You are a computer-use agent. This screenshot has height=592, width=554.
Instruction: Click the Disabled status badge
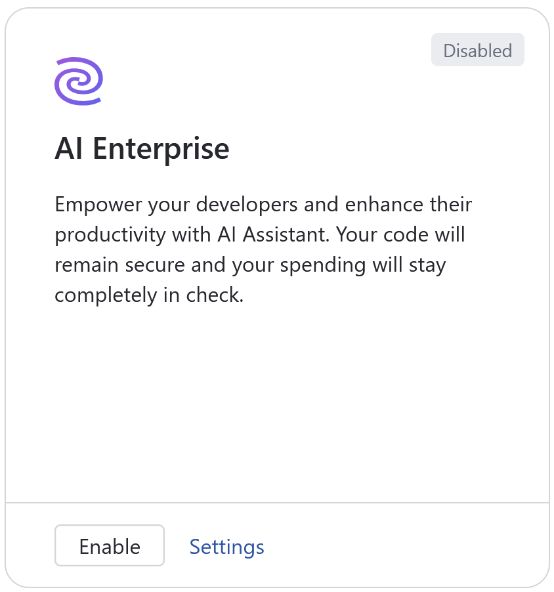(477, 51)
